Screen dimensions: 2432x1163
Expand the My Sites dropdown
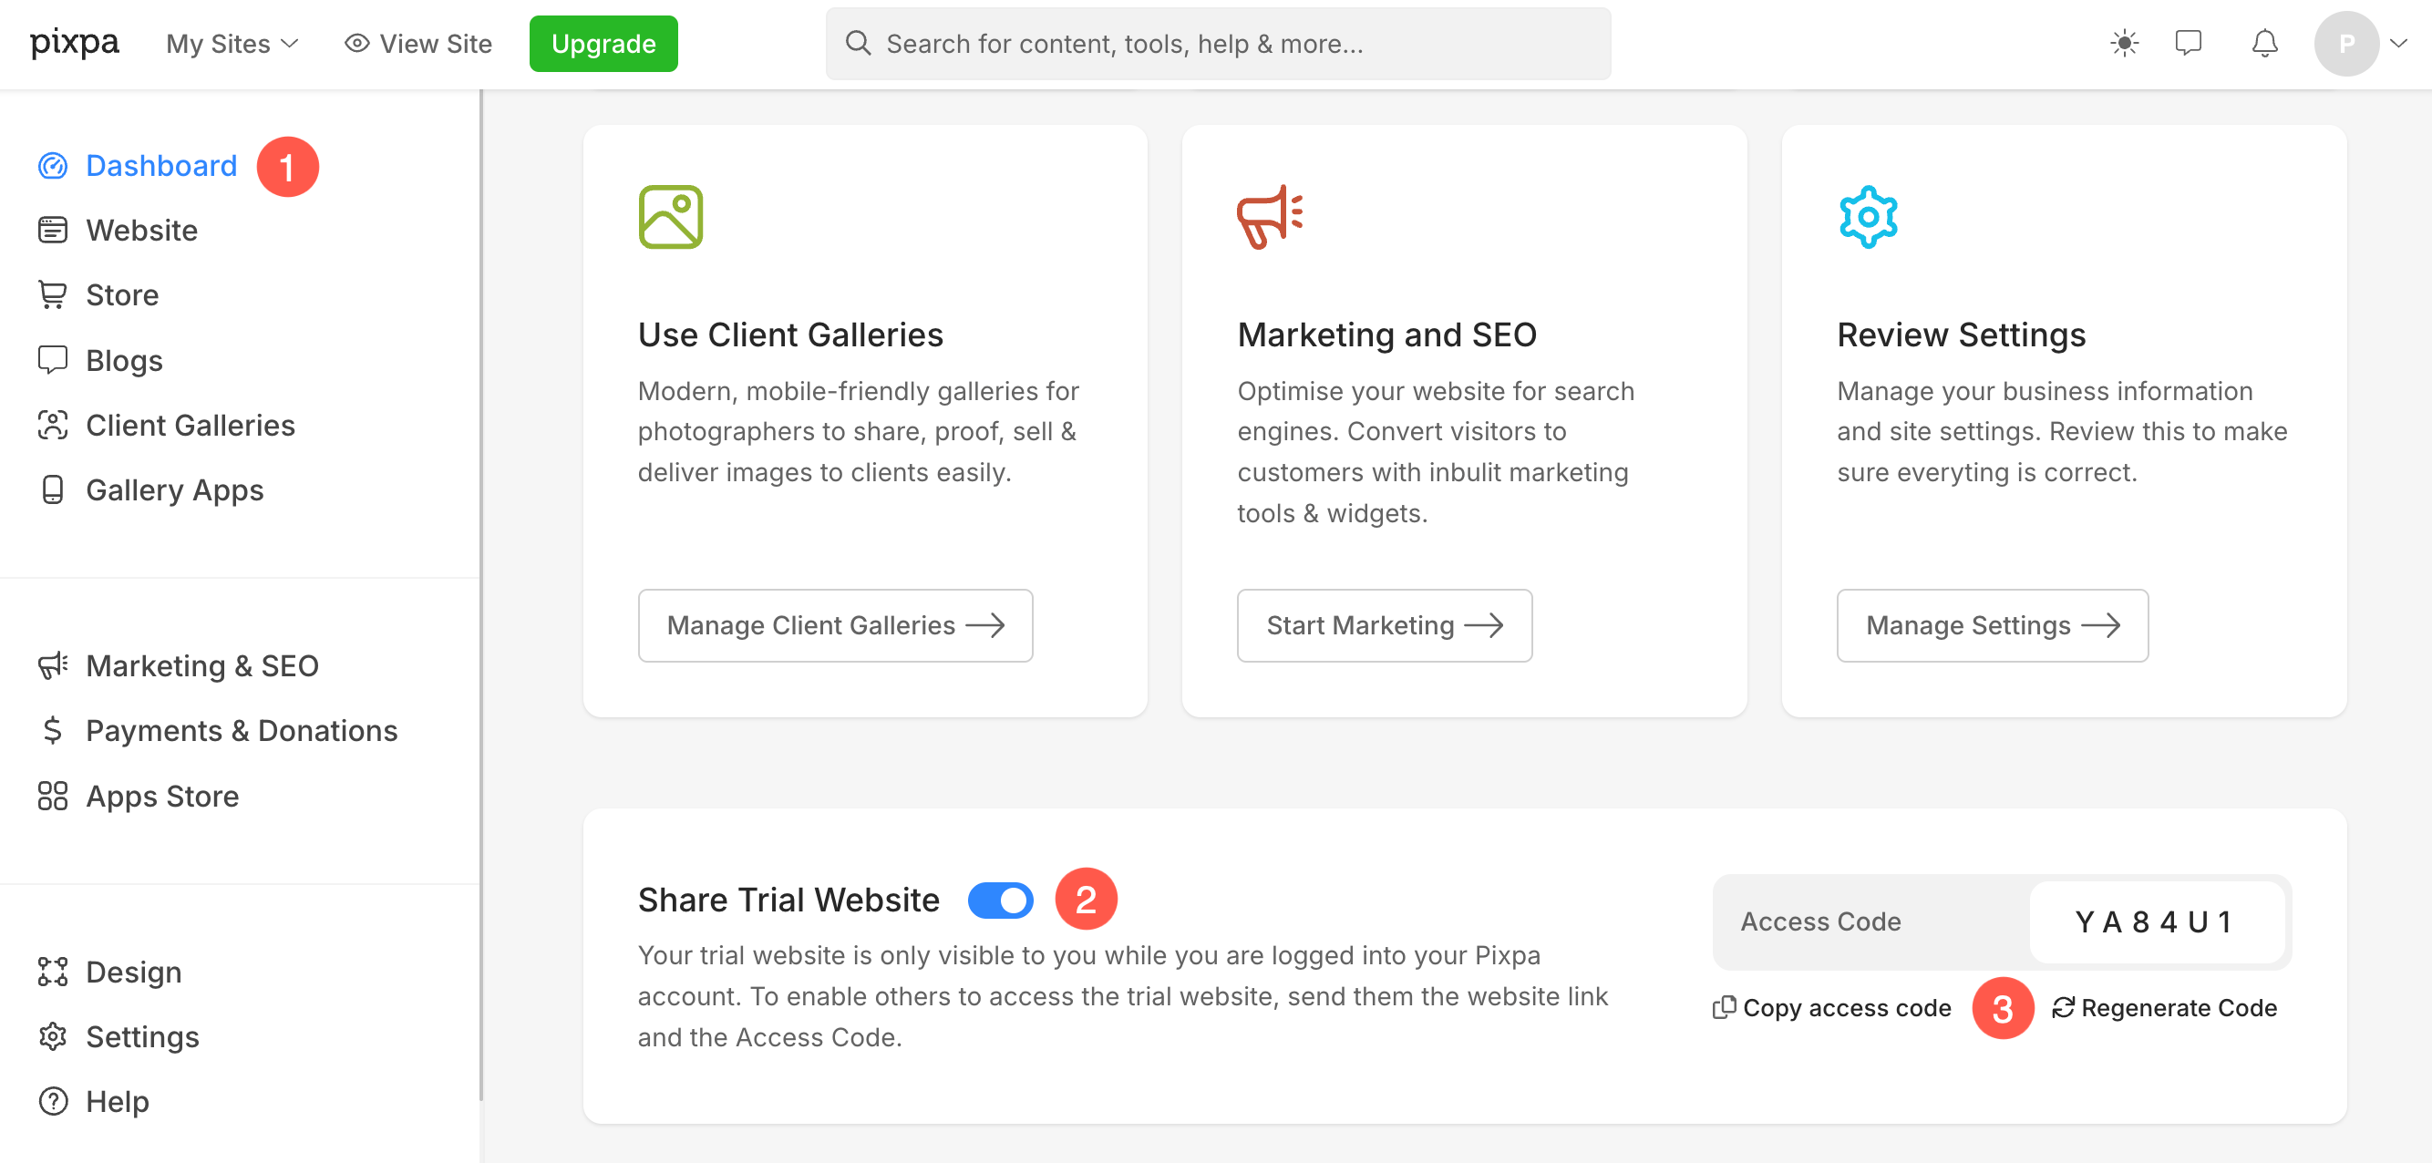point(232,44)
